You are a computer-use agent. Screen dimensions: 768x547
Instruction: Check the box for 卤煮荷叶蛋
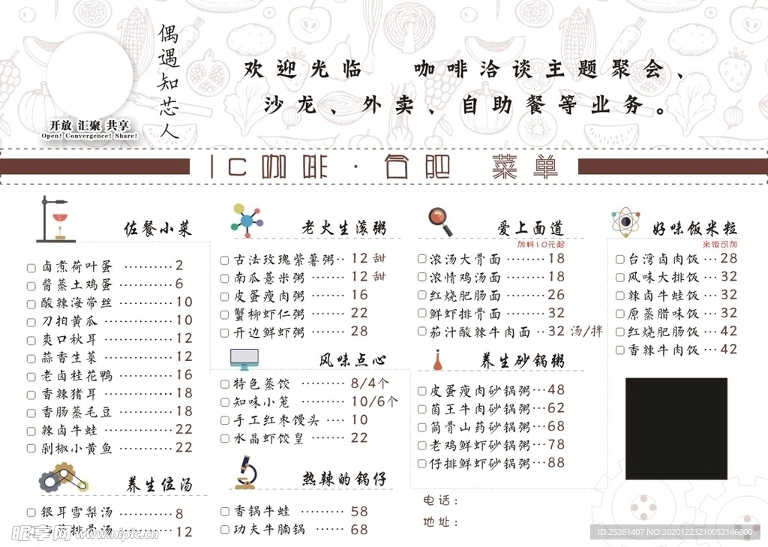coord(31,268)
